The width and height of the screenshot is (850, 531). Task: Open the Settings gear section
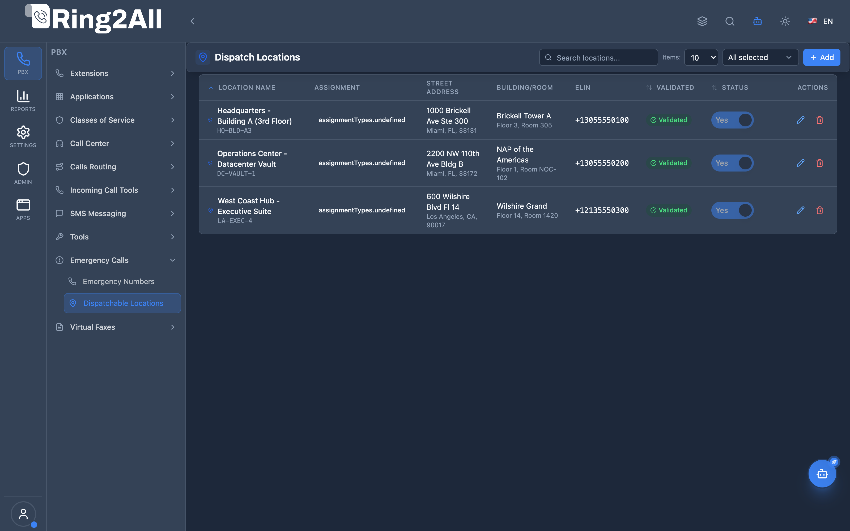click(x=23, y=137)
